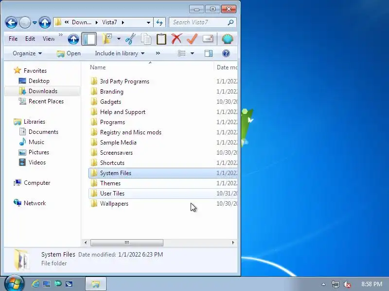Select Network in the navigation pane

click(35, 203)
